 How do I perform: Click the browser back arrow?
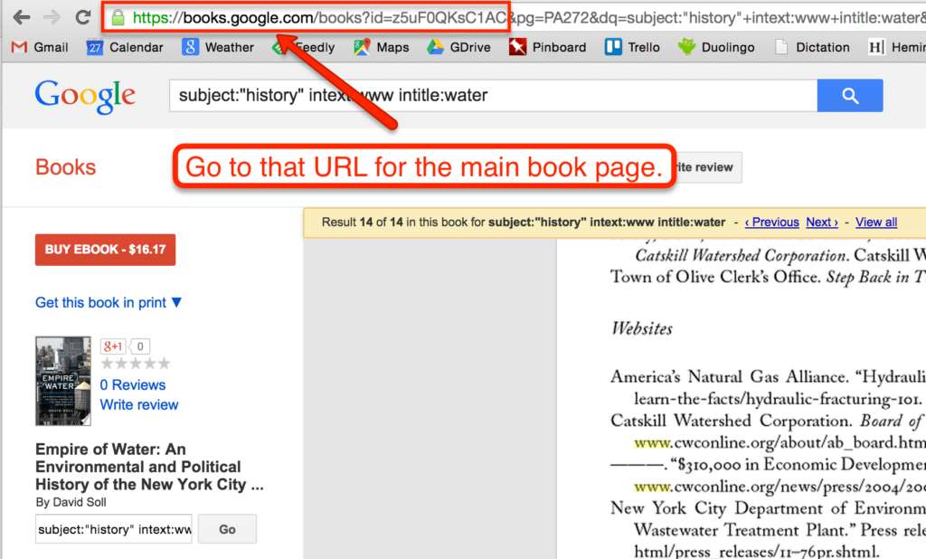click(x=22, y=17)
